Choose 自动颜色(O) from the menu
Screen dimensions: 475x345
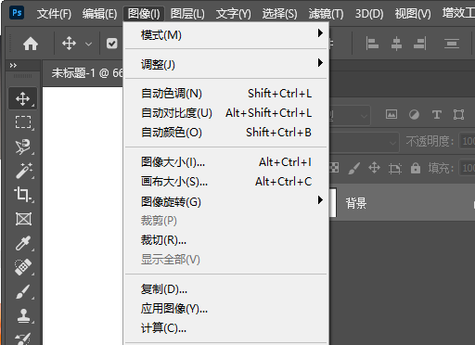point(226,133)
